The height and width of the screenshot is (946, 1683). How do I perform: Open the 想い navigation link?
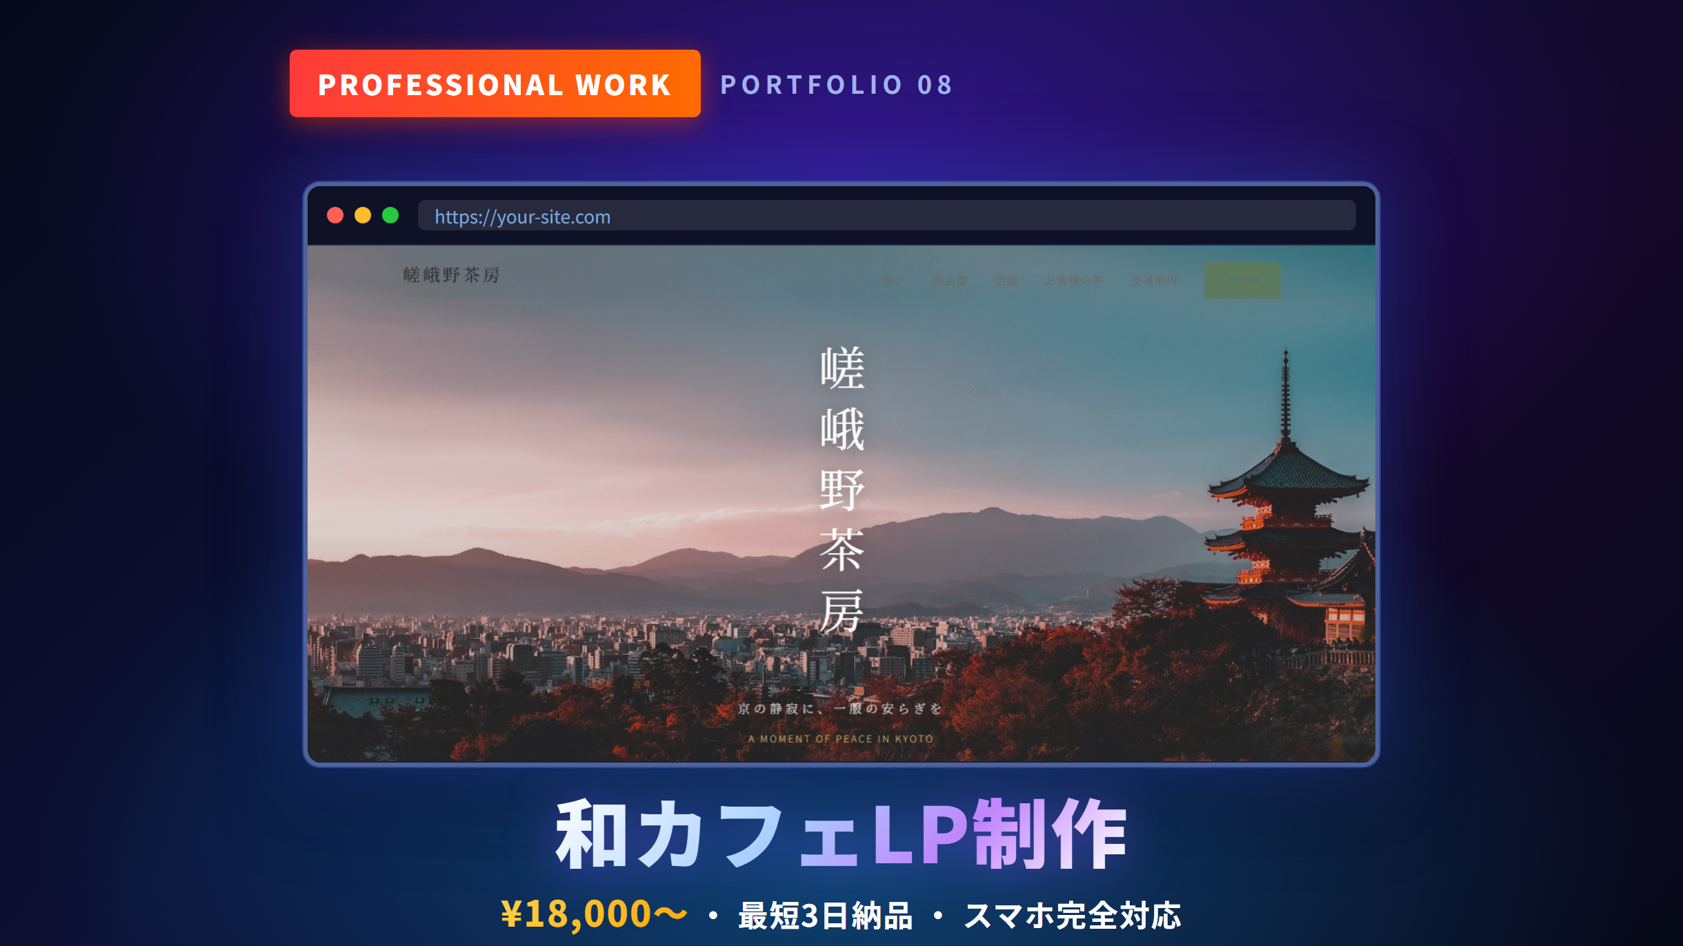(x=893, y=281)
